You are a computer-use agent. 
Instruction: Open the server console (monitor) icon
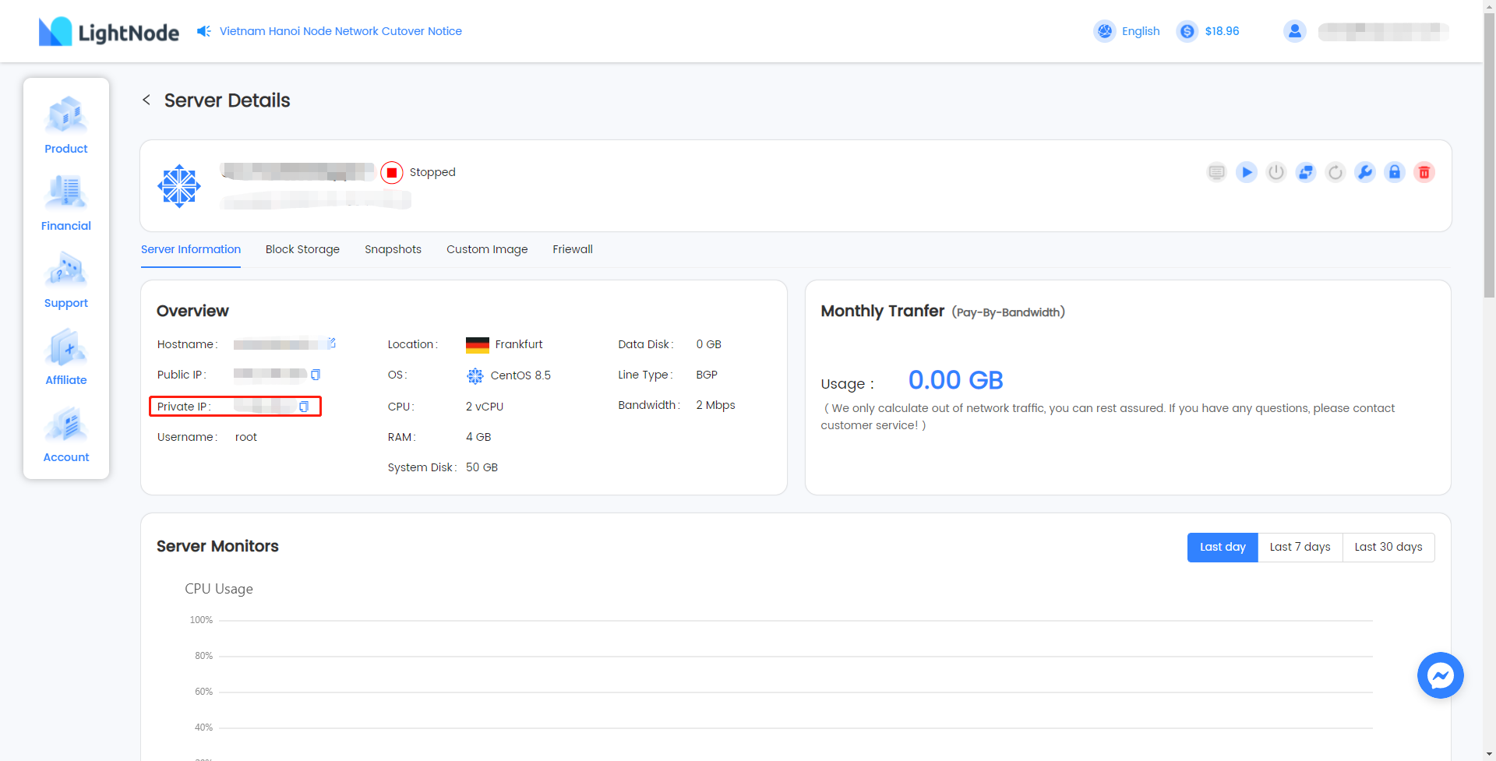coord(1216,172)
